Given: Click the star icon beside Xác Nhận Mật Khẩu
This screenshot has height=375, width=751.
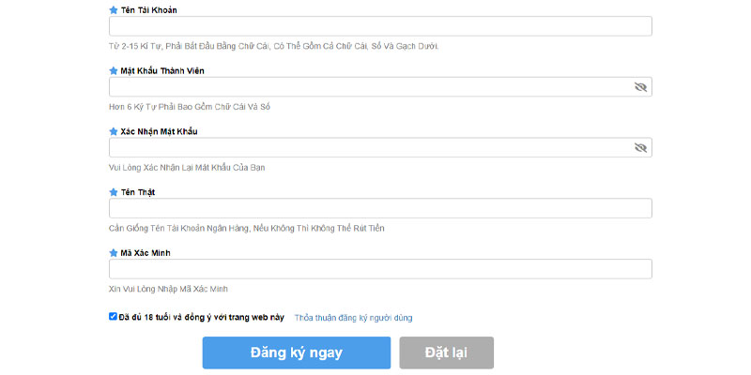Looking at the screenshot, I should coord(113,131).
